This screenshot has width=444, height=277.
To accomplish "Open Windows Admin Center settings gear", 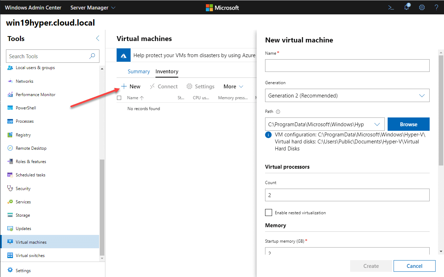I will tap(422, 7).
